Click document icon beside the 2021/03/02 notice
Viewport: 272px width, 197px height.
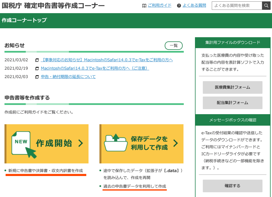click(37, 60)
